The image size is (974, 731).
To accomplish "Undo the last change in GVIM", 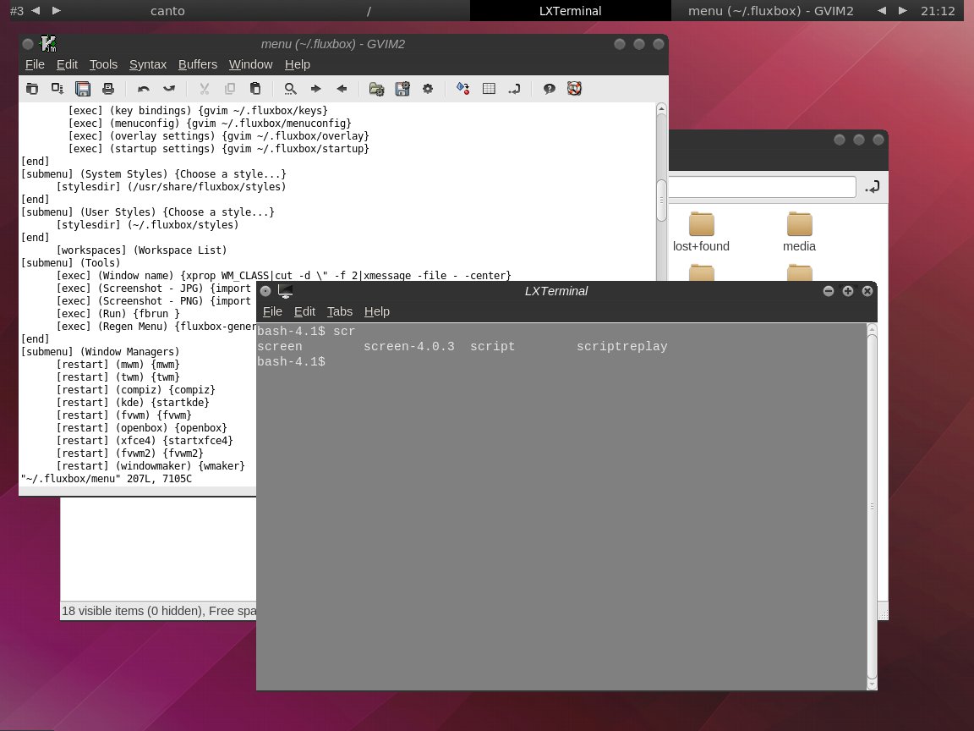I will pyautogui.click(x=144, y=89).
